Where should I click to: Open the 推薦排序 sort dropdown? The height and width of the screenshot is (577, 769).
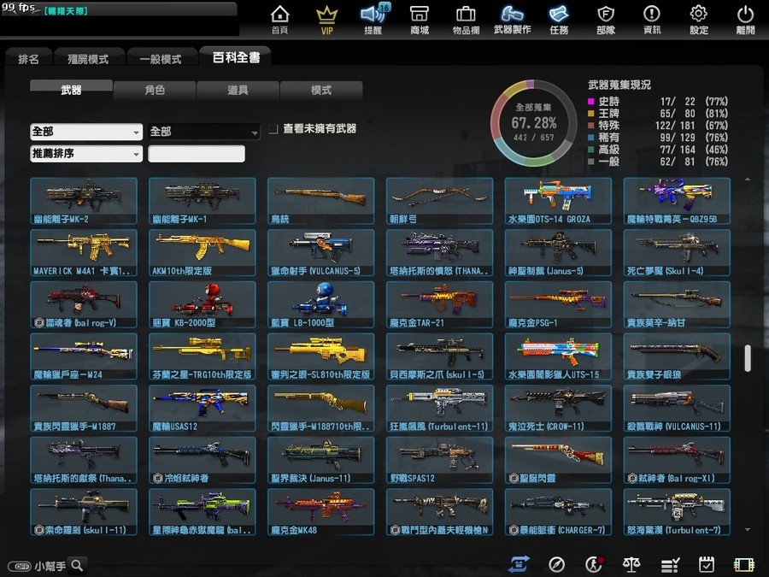[x=86, y=154]
